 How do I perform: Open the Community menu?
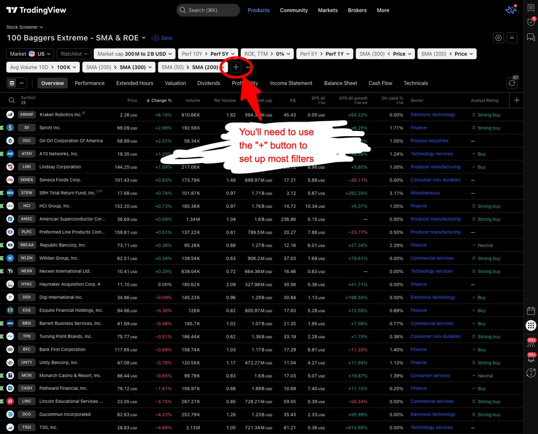294,10
